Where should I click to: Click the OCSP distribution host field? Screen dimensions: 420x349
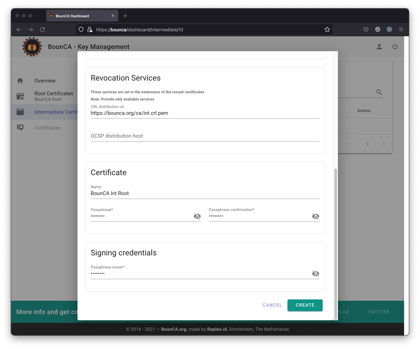205,136
